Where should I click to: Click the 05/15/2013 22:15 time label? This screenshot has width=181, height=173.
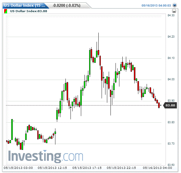121,168
